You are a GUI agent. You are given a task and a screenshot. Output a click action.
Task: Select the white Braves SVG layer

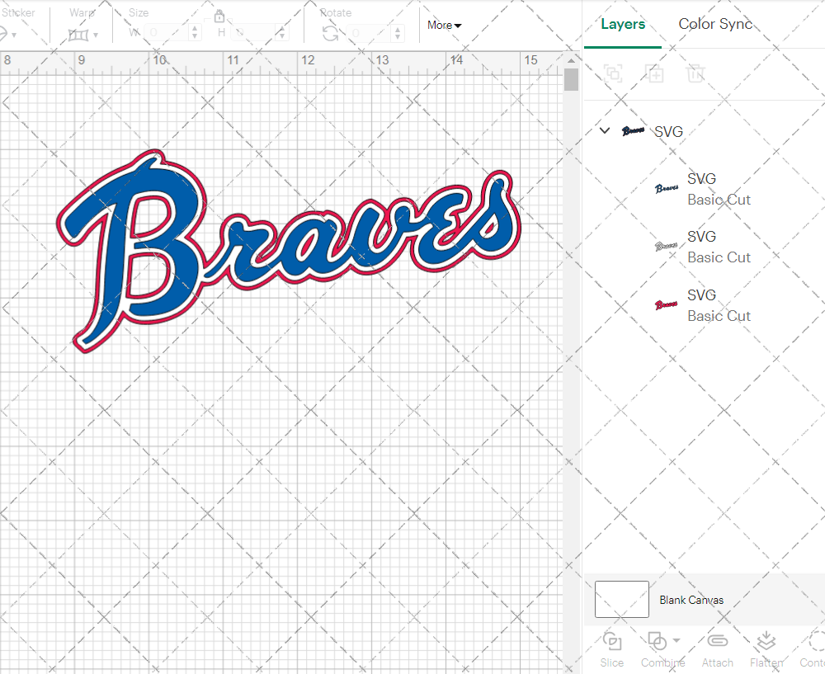pos(702,247)
